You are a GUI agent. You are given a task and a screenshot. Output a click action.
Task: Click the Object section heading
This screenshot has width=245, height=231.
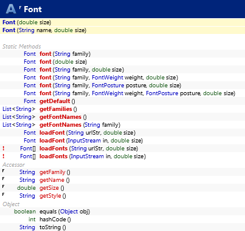[11, 204]
